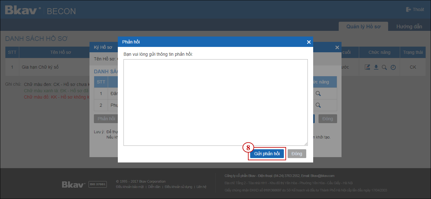Switch to the Quản lý Hồ sơ tab
Viewport: 431px width, 199px height.
click(x=363, y=26)
